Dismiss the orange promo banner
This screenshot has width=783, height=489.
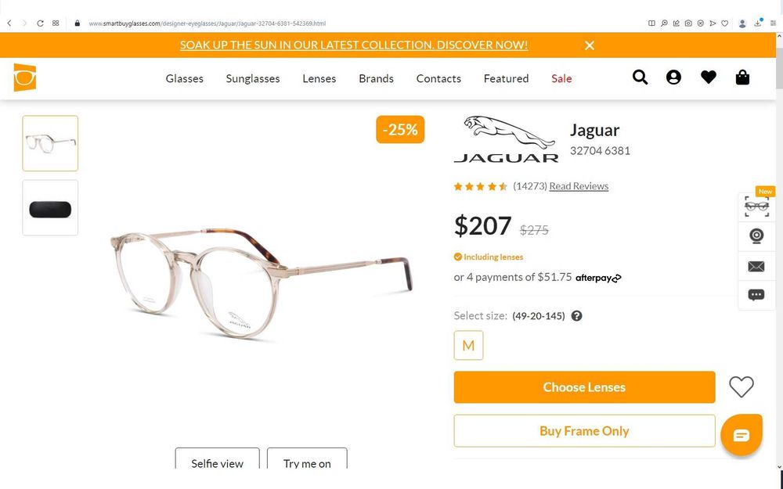click(590, 45)
